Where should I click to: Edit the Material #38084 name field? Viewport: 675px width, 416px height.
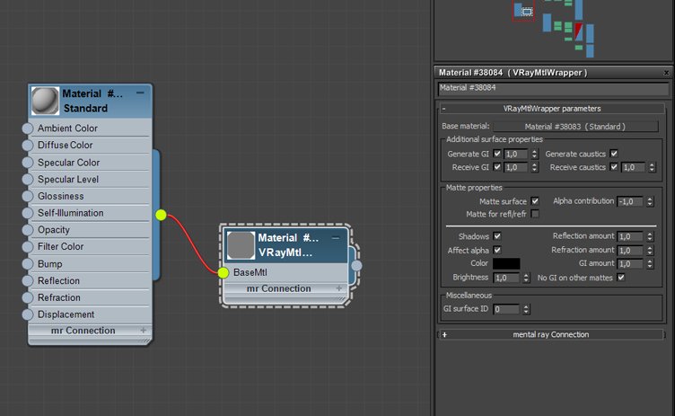coord(553,89)
